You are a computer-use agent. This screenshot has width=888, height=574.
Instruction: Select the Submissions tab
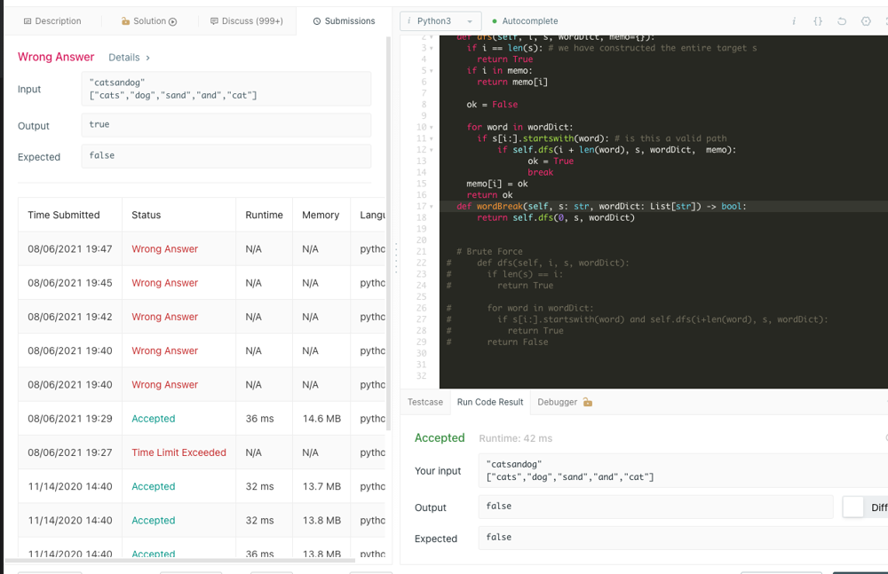coord(344,21)
